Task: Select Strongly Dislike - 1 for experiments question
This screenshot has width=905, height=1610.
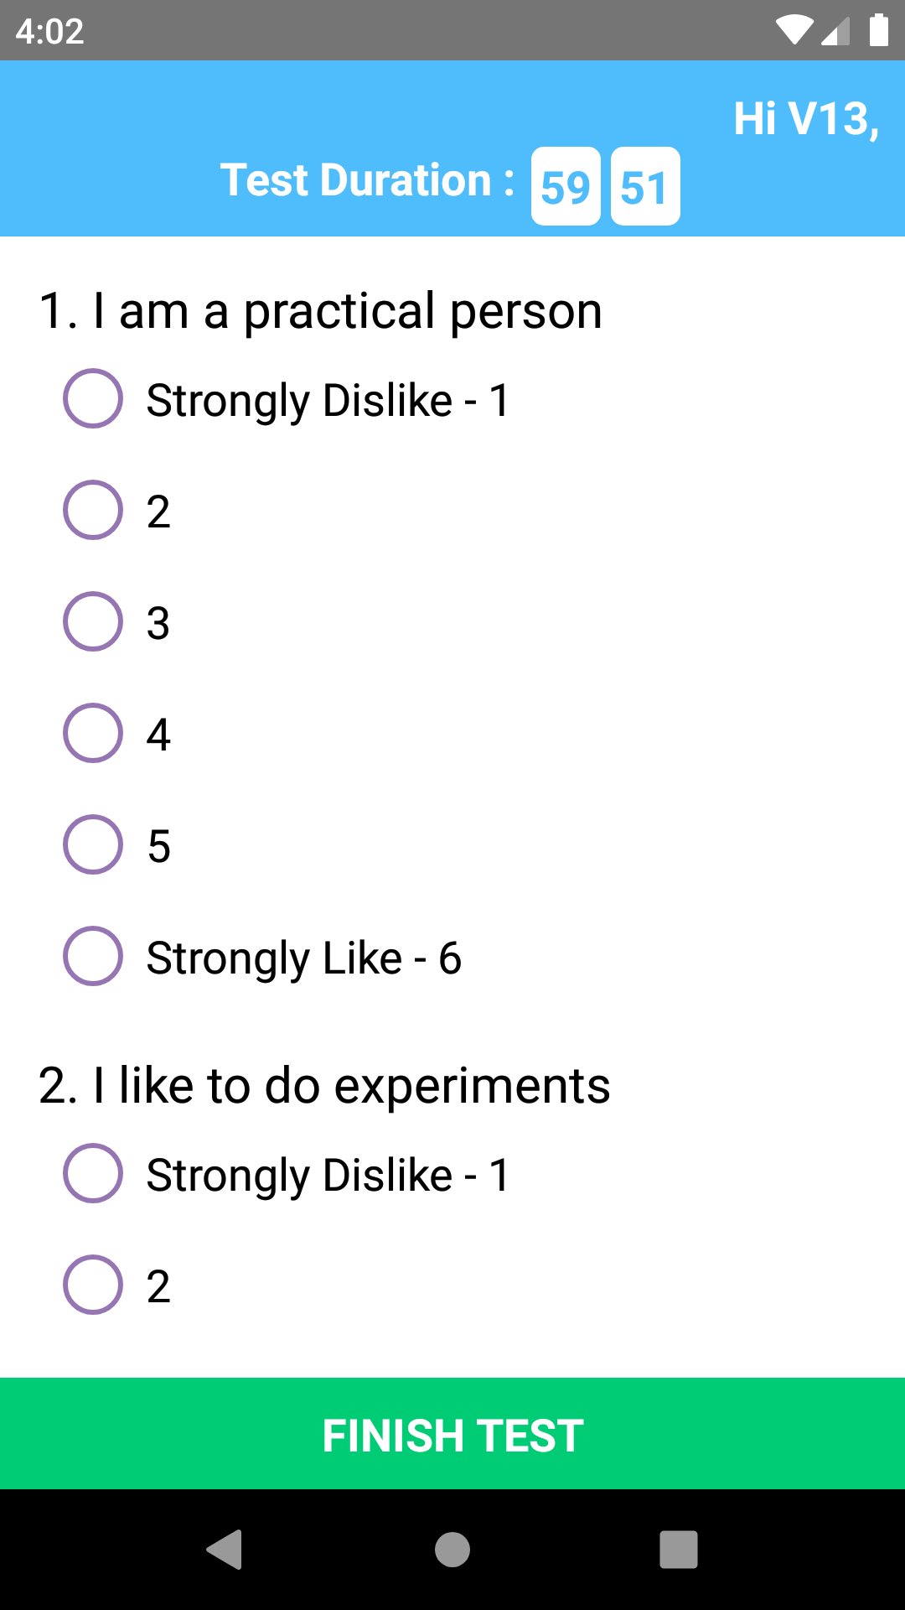Action: (x=93, y=1174)
